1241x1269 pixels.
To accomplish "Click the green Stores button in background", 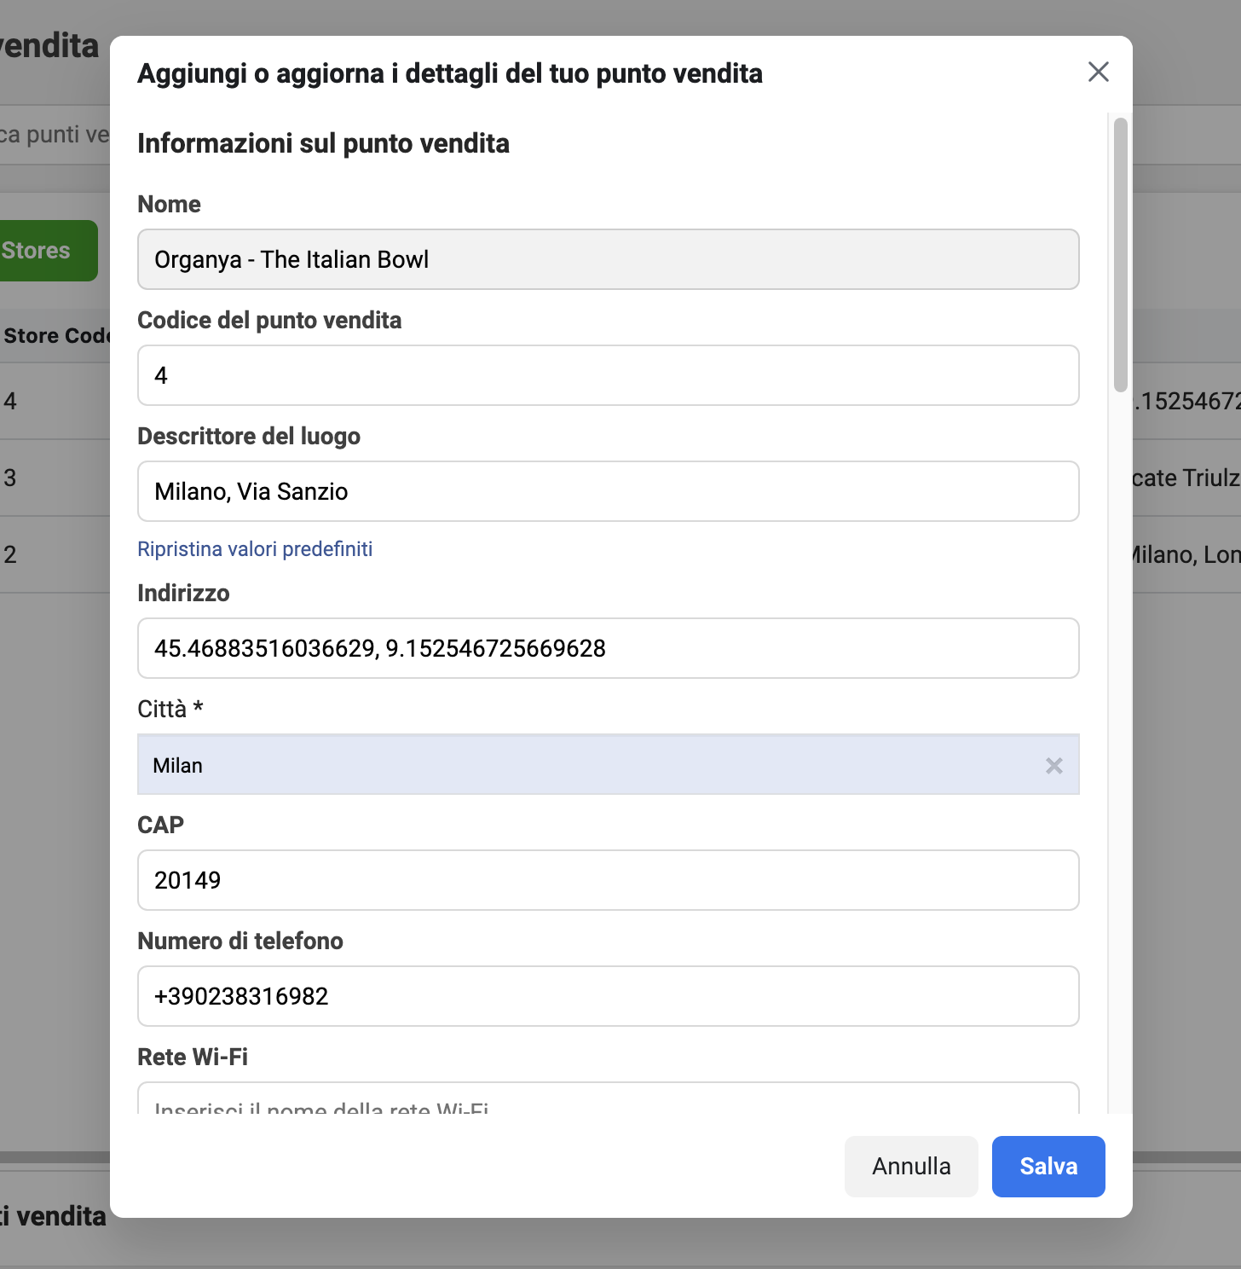I will pyautogui.click(x=49, y=251).
